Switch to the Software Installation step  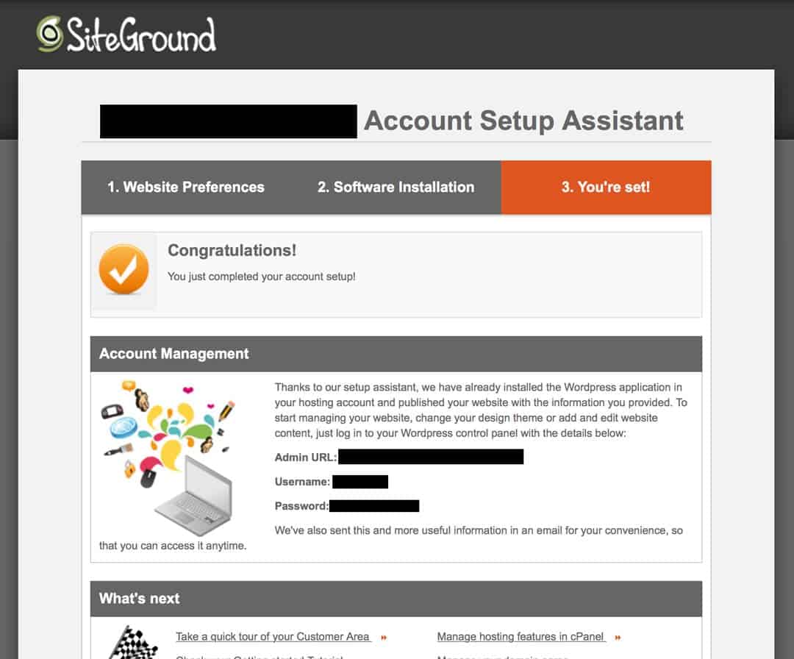(x=396, y=187)
